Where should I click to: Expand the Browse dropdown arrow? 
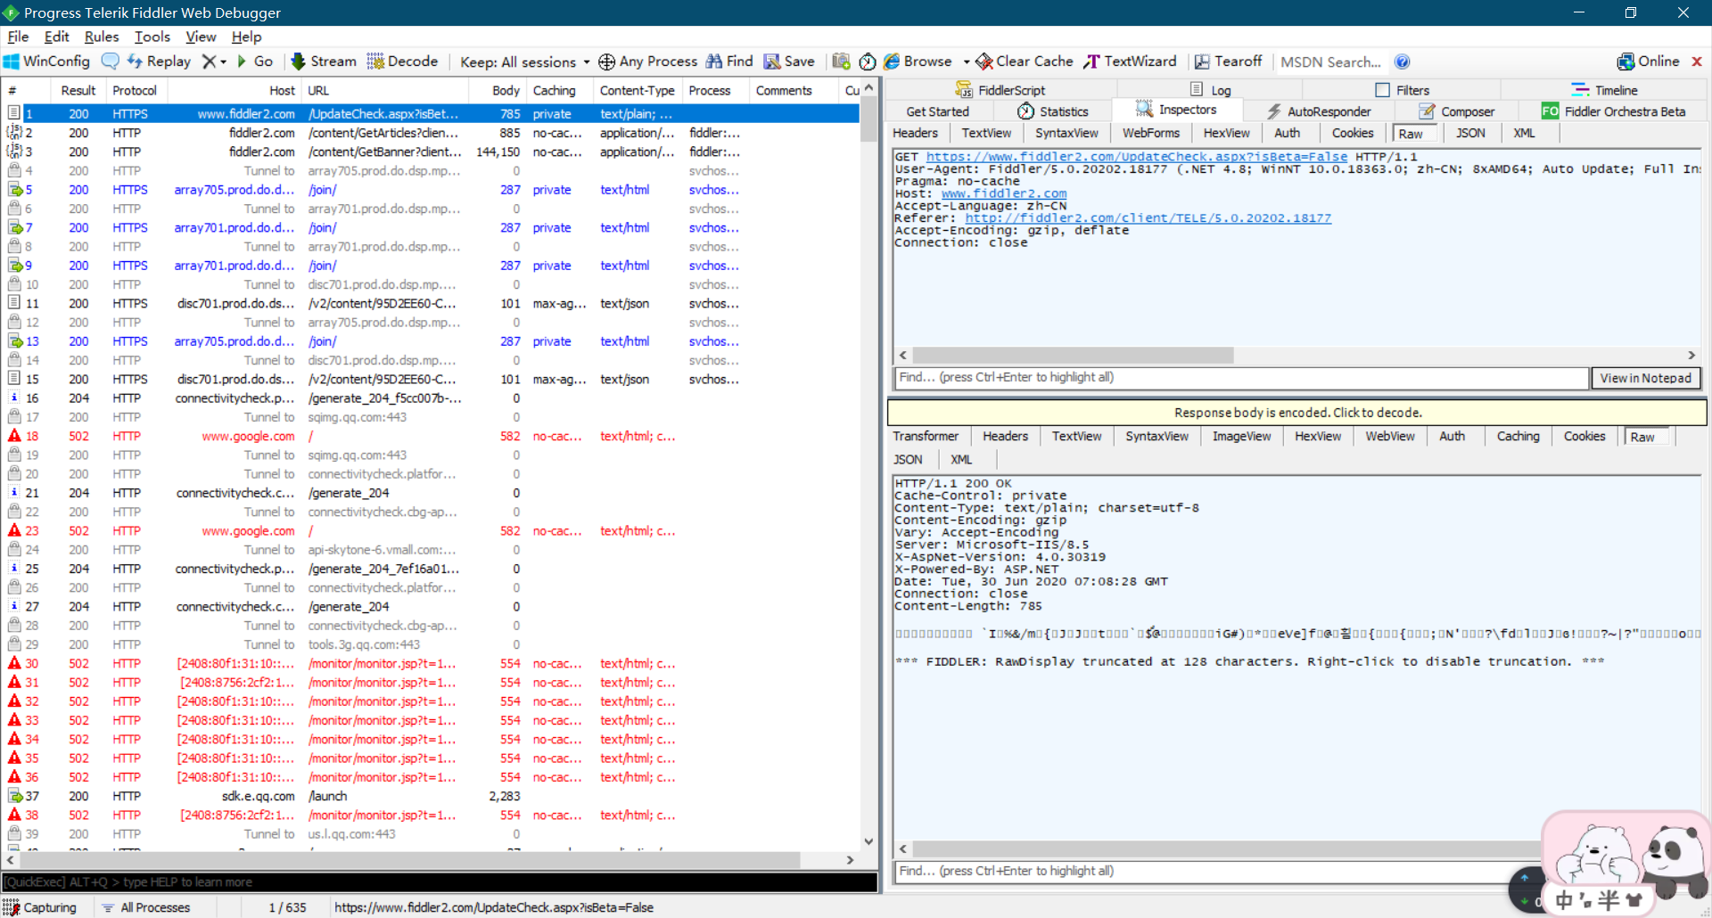(x=967, y=61)
